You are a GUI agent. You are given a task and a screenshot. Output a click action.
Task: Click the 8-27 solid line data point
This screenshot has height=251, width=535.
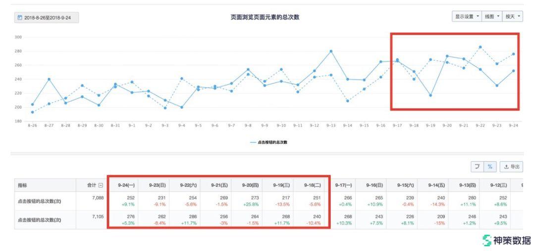click(49, 79)
